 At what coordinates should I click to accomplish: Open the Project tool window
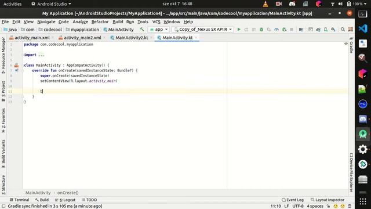coord(3,91)
